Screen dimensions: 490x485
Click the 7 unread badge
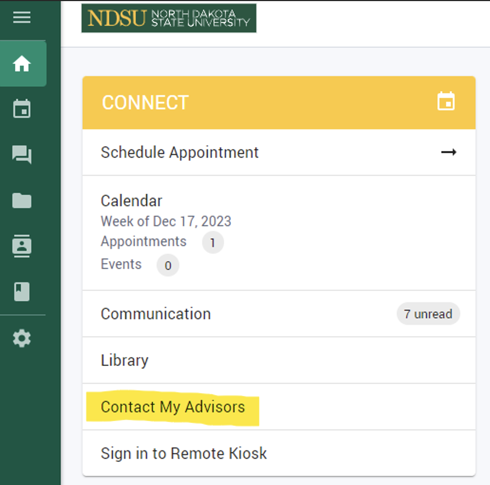click(428, 314)
